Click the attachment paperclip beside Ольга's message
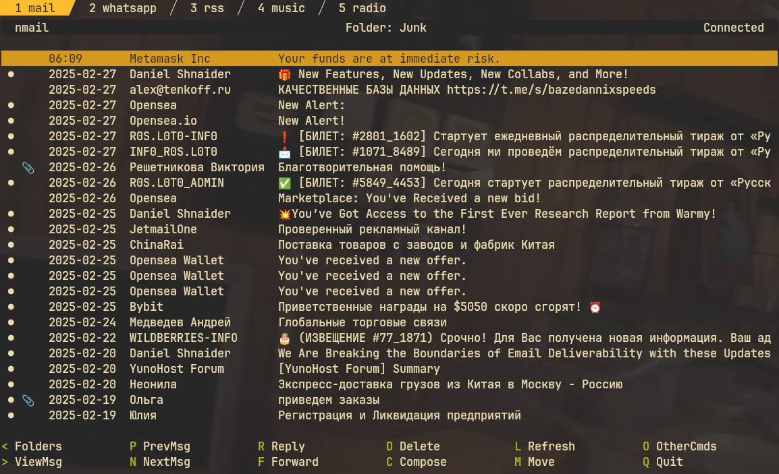779x474 pixels. click(x=28, y=400)
